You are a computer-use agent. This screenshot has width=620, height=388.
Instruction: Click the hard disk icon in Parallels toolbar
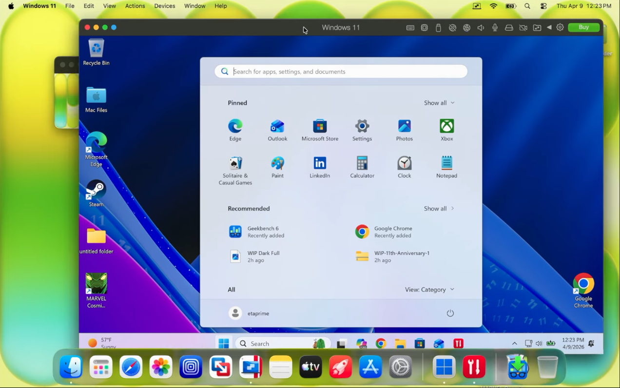tap(509, 28)
